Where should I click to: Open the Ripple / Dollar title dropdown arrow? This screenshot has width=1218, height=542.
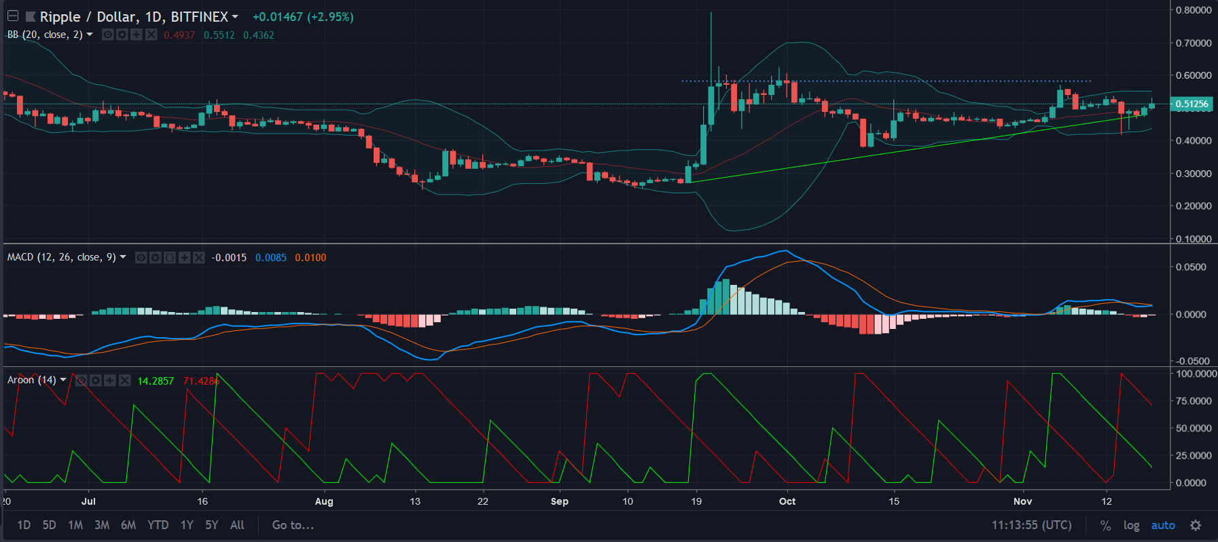click(x=235, y=16)
